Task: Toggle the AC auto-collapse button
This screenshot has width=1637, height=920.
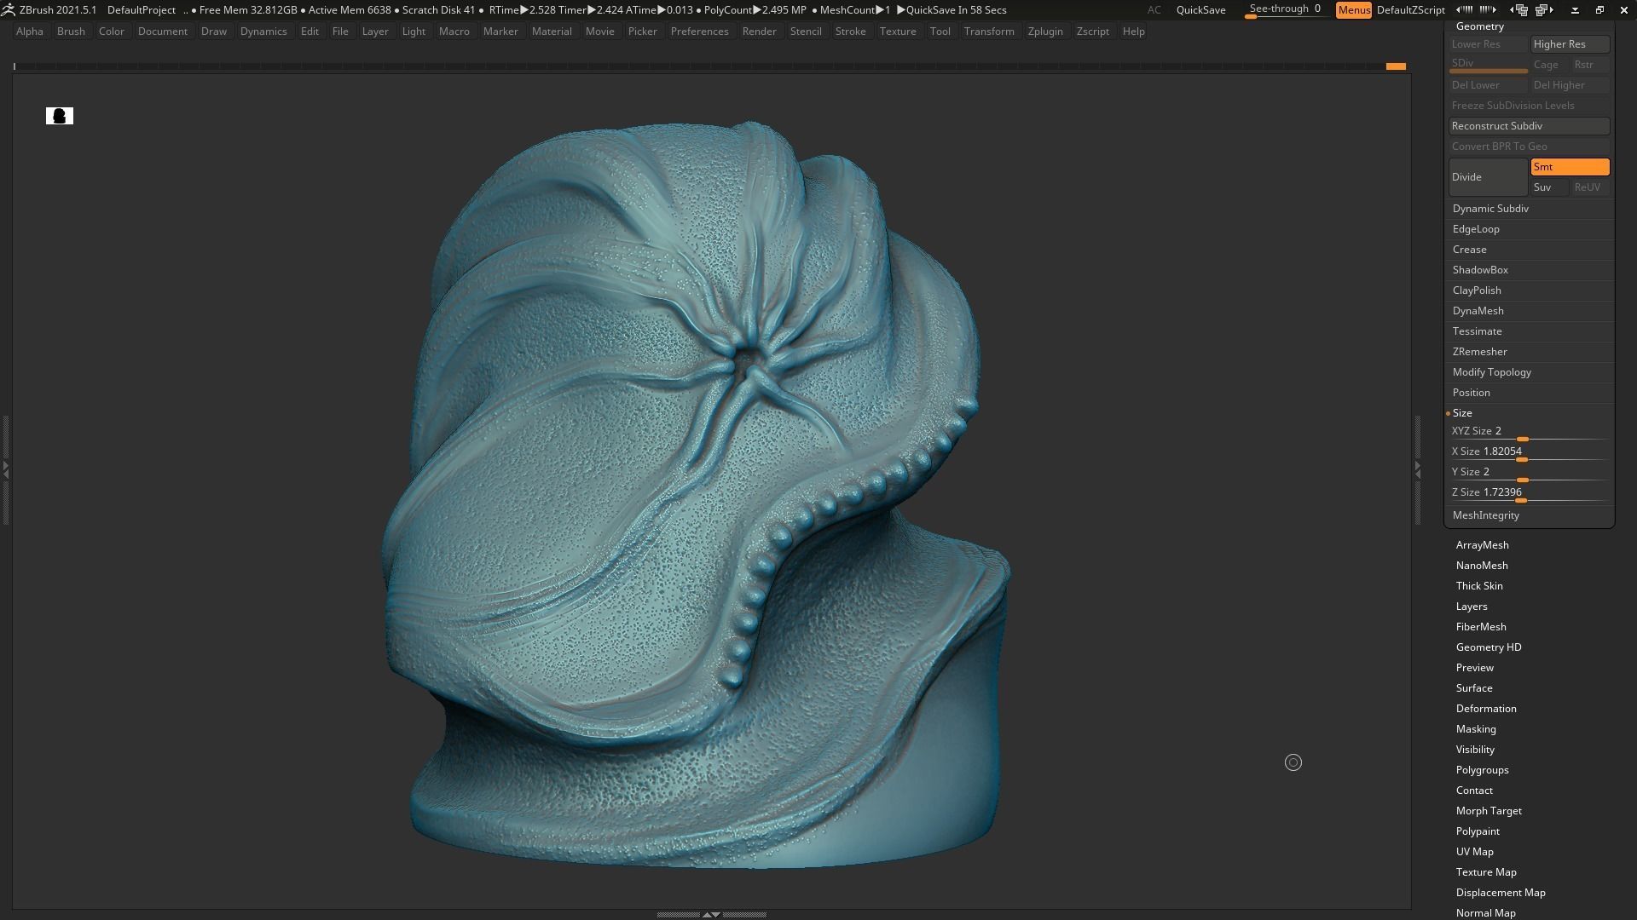Action: pos(1154,10)
